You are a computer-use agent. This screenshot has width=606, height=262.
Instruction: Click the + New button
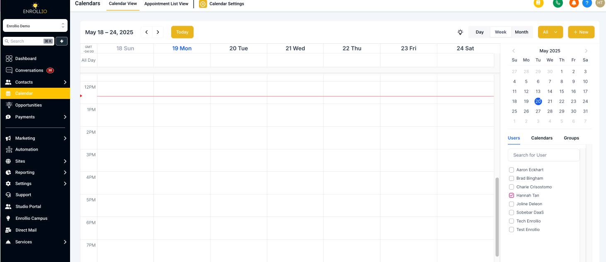(x=581, y=32)
